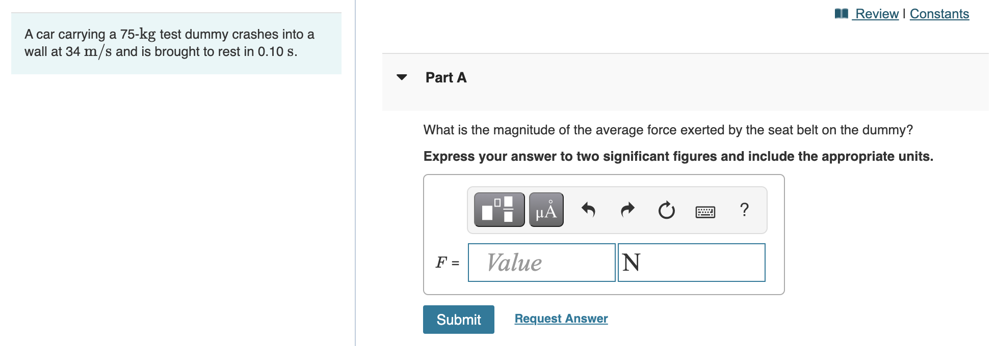Click Request Answer
The width and height of the screenshot is (997, 346).
pos(561,319)
